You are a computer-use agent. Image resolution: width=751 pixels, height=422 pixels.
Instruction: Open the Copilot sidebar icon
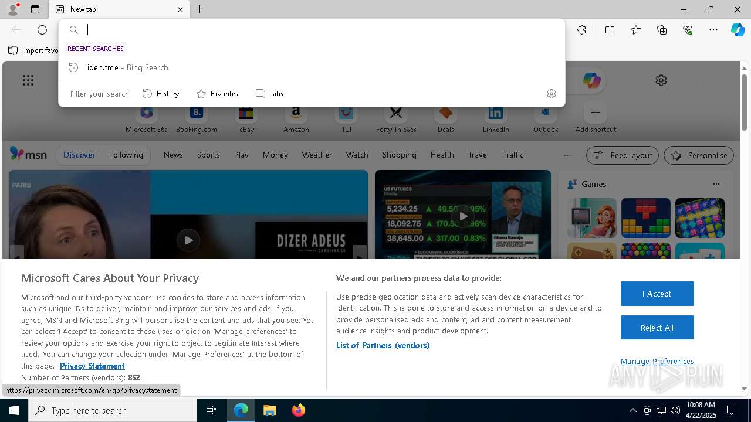pos(738,30)
